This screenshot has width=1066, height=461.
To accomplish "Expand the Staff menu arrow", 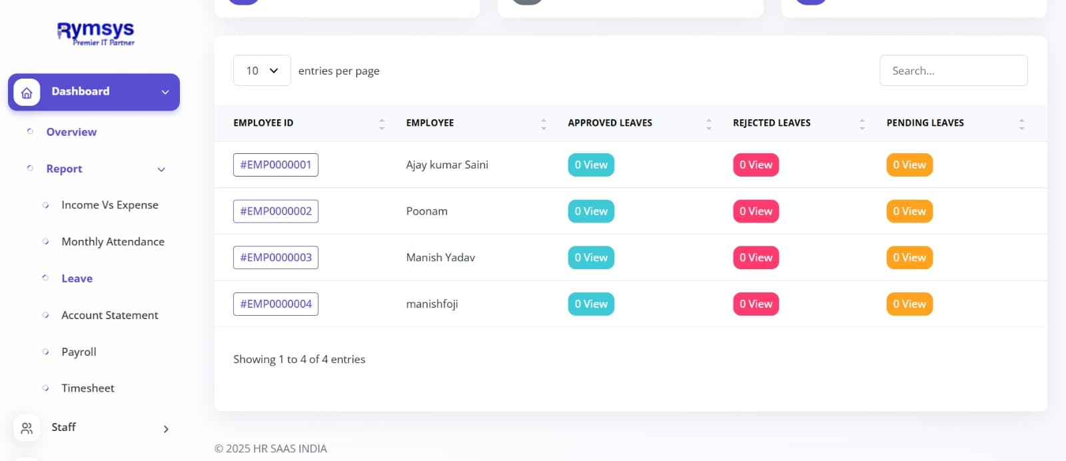I will [x=166, y=429].
